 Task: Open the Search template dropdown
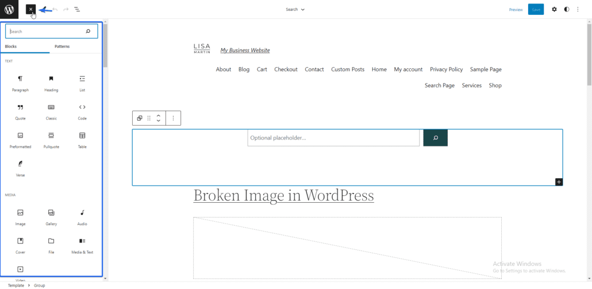295,9
